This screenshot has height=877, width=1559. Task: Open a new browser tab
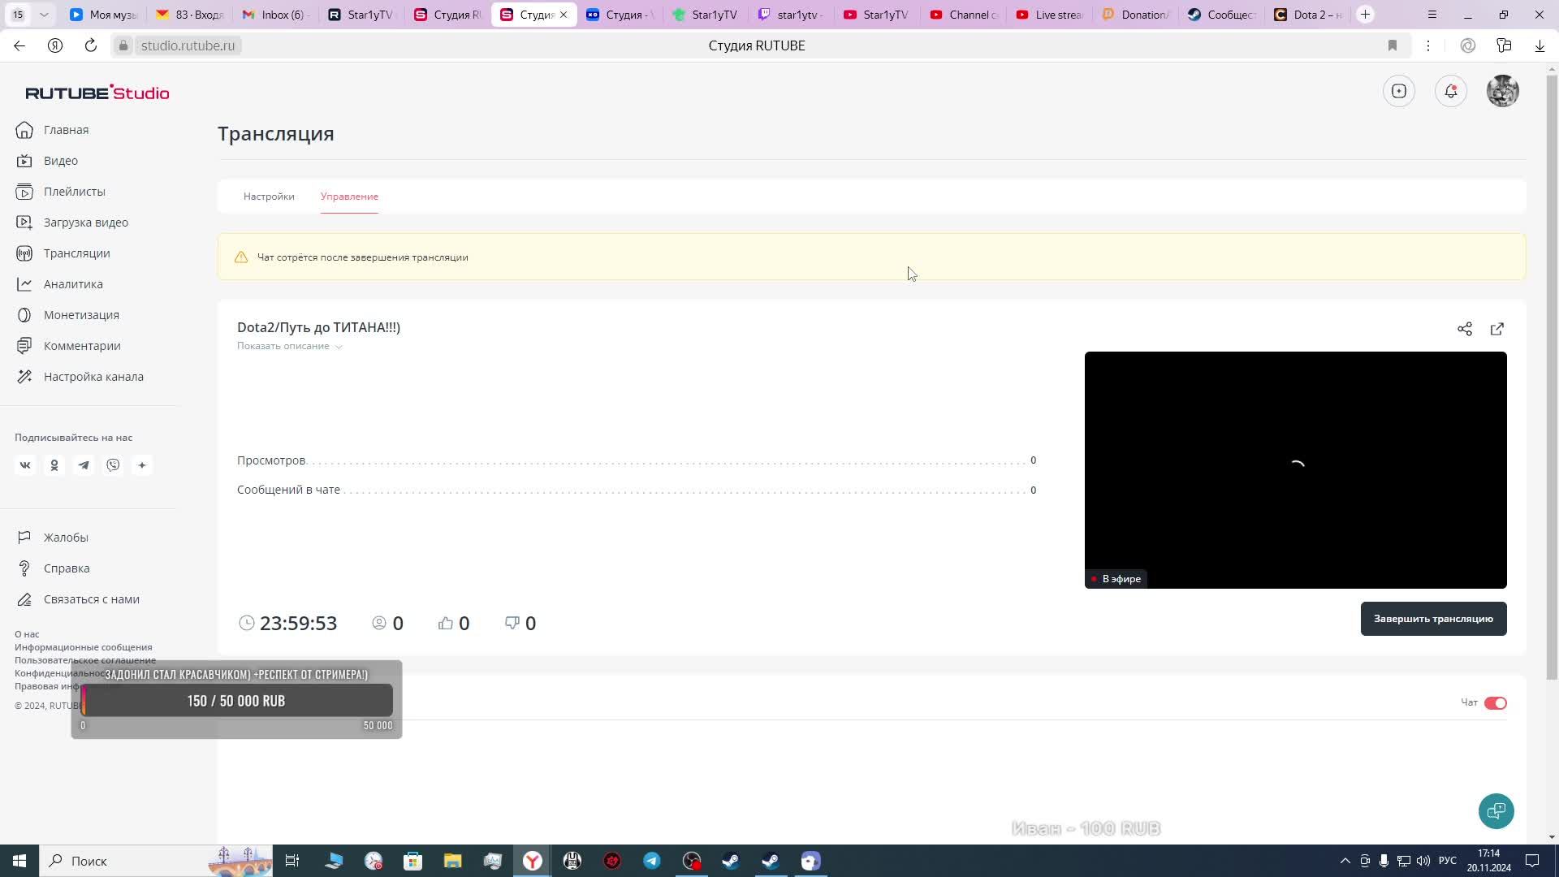(x=1366, y=15)
